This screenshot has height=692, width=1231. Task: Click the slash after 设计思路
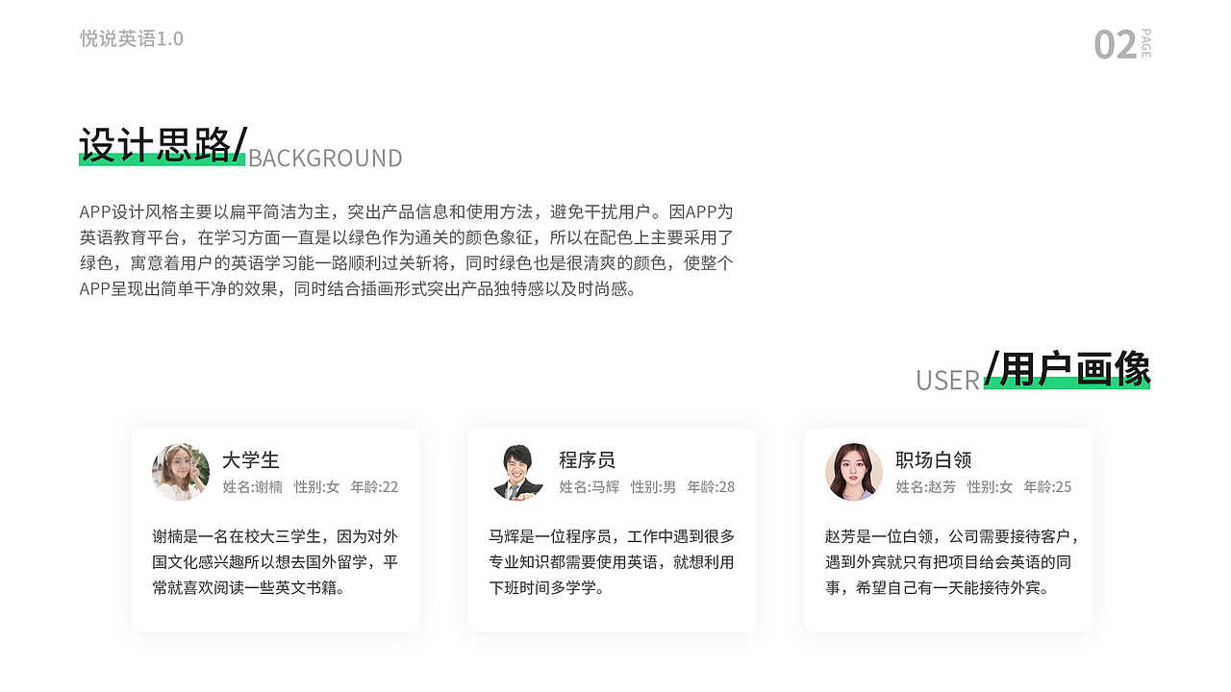click(240, 144)
